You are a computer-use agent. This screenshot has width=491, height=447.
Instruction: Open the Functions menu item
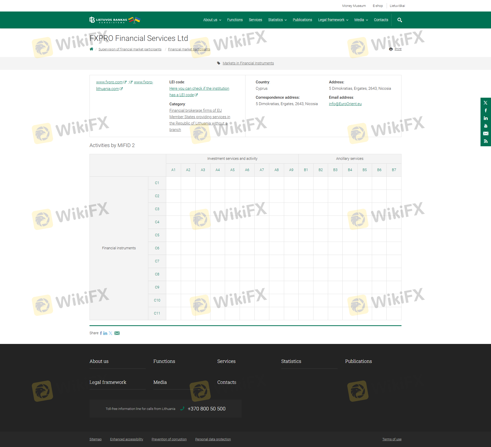click(x=235, y=20)
